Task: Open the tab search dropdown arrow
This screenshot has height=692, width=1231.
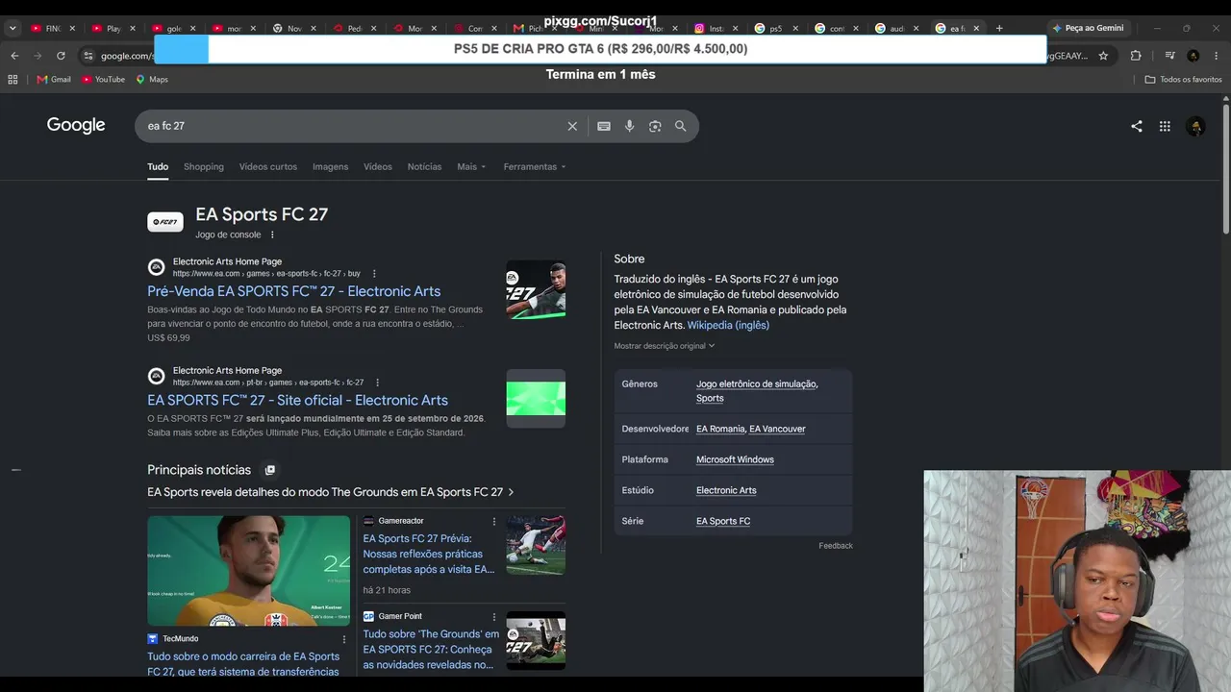Action: pos(13,28)
